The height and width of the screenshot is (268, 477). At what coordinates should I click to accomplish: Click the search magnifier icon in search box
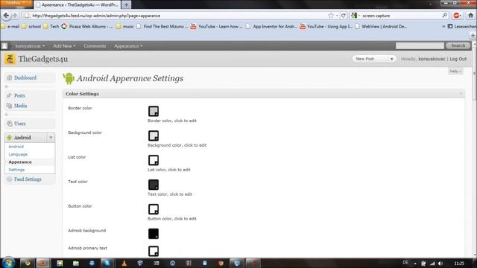click(x=444, y=15)
